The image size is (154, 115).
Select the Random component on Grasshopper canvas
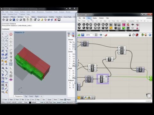(122, 50)
